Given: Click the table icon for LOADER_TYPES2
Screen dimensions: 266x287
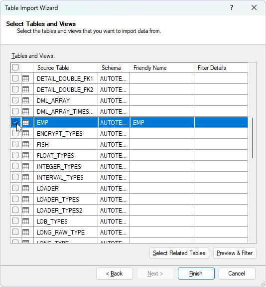Looking at the screenshot, I should click(x=25, y=210).
